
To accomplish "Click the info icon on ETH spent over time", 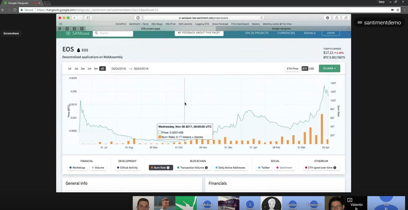I will click(x=335, y=168).
